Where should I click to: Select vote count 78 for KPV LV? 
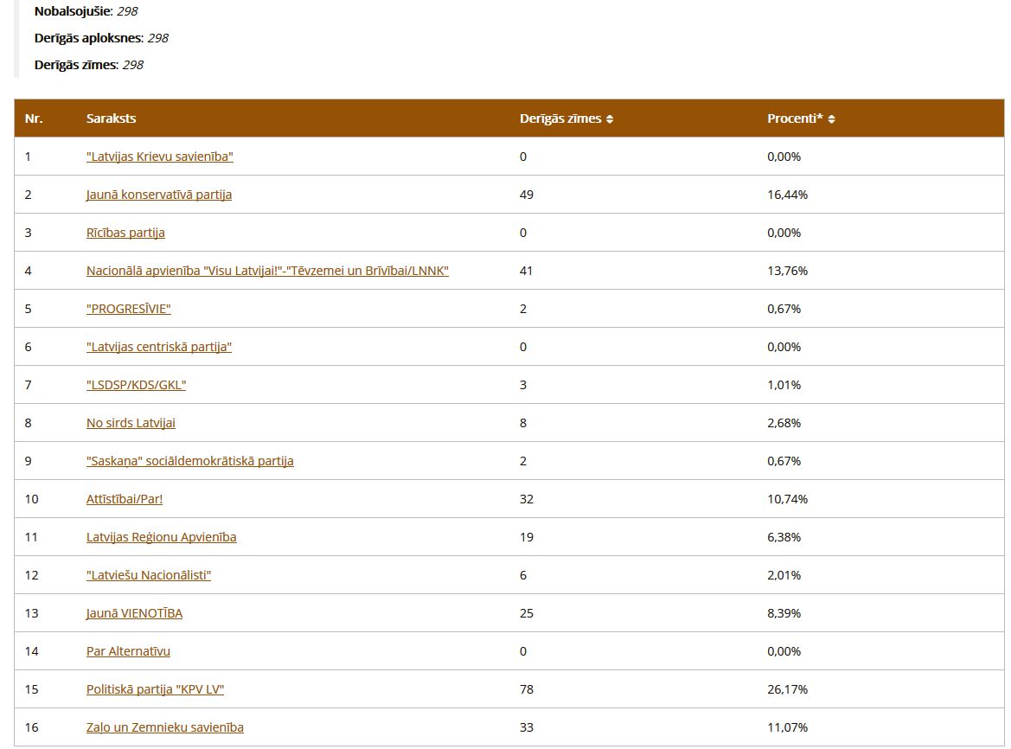(x=526, y=689)
